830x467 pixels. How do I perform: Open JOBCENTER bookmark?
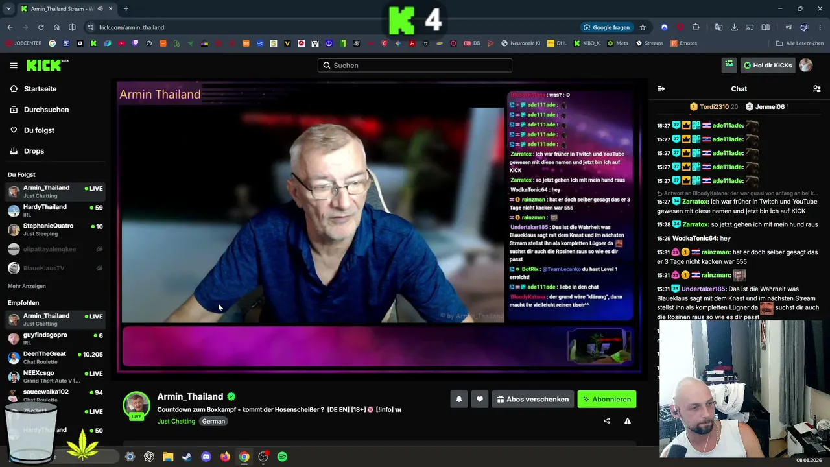(23, 43)
